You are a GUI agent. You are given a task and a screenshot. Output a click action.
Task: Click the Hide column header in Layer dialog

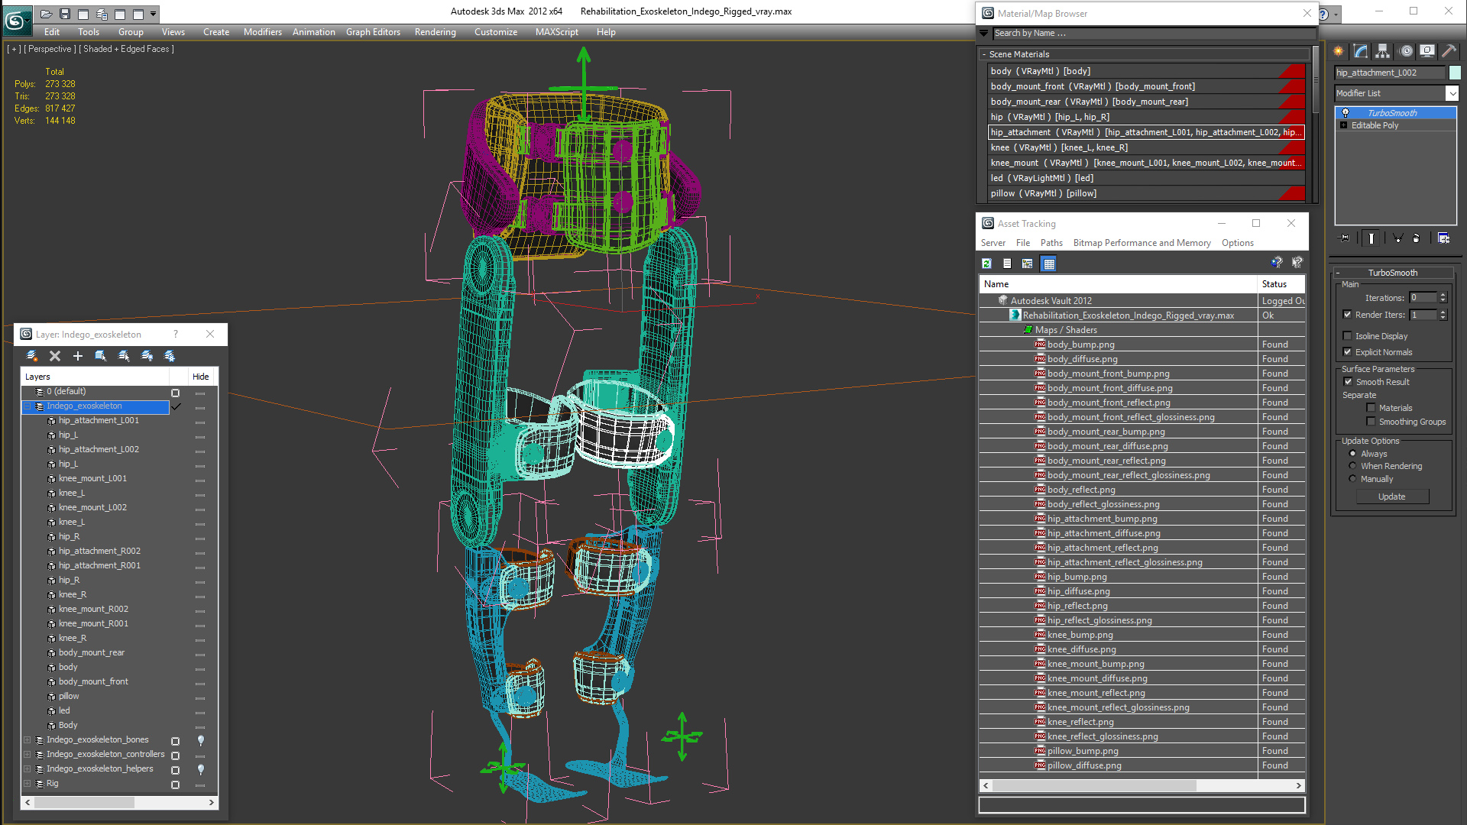click(x=201, y=377)
